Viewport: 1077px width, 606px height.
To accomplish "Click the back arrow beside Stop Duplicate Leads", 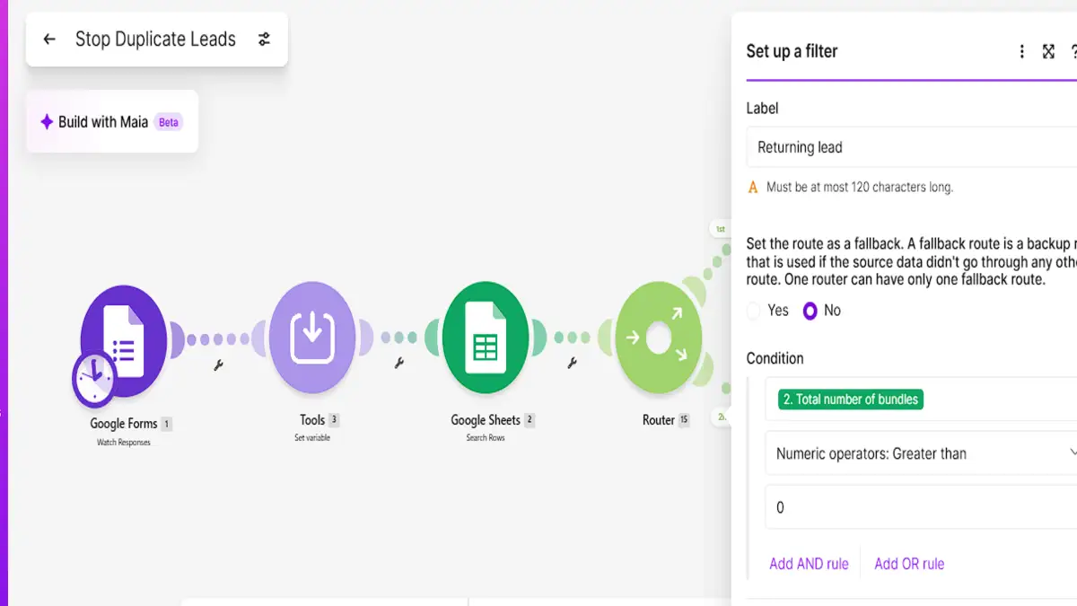I will point(49,40).
